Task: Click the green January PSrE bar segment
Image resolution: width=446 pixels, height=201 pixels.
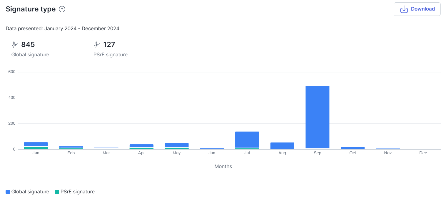Action: 36,148
